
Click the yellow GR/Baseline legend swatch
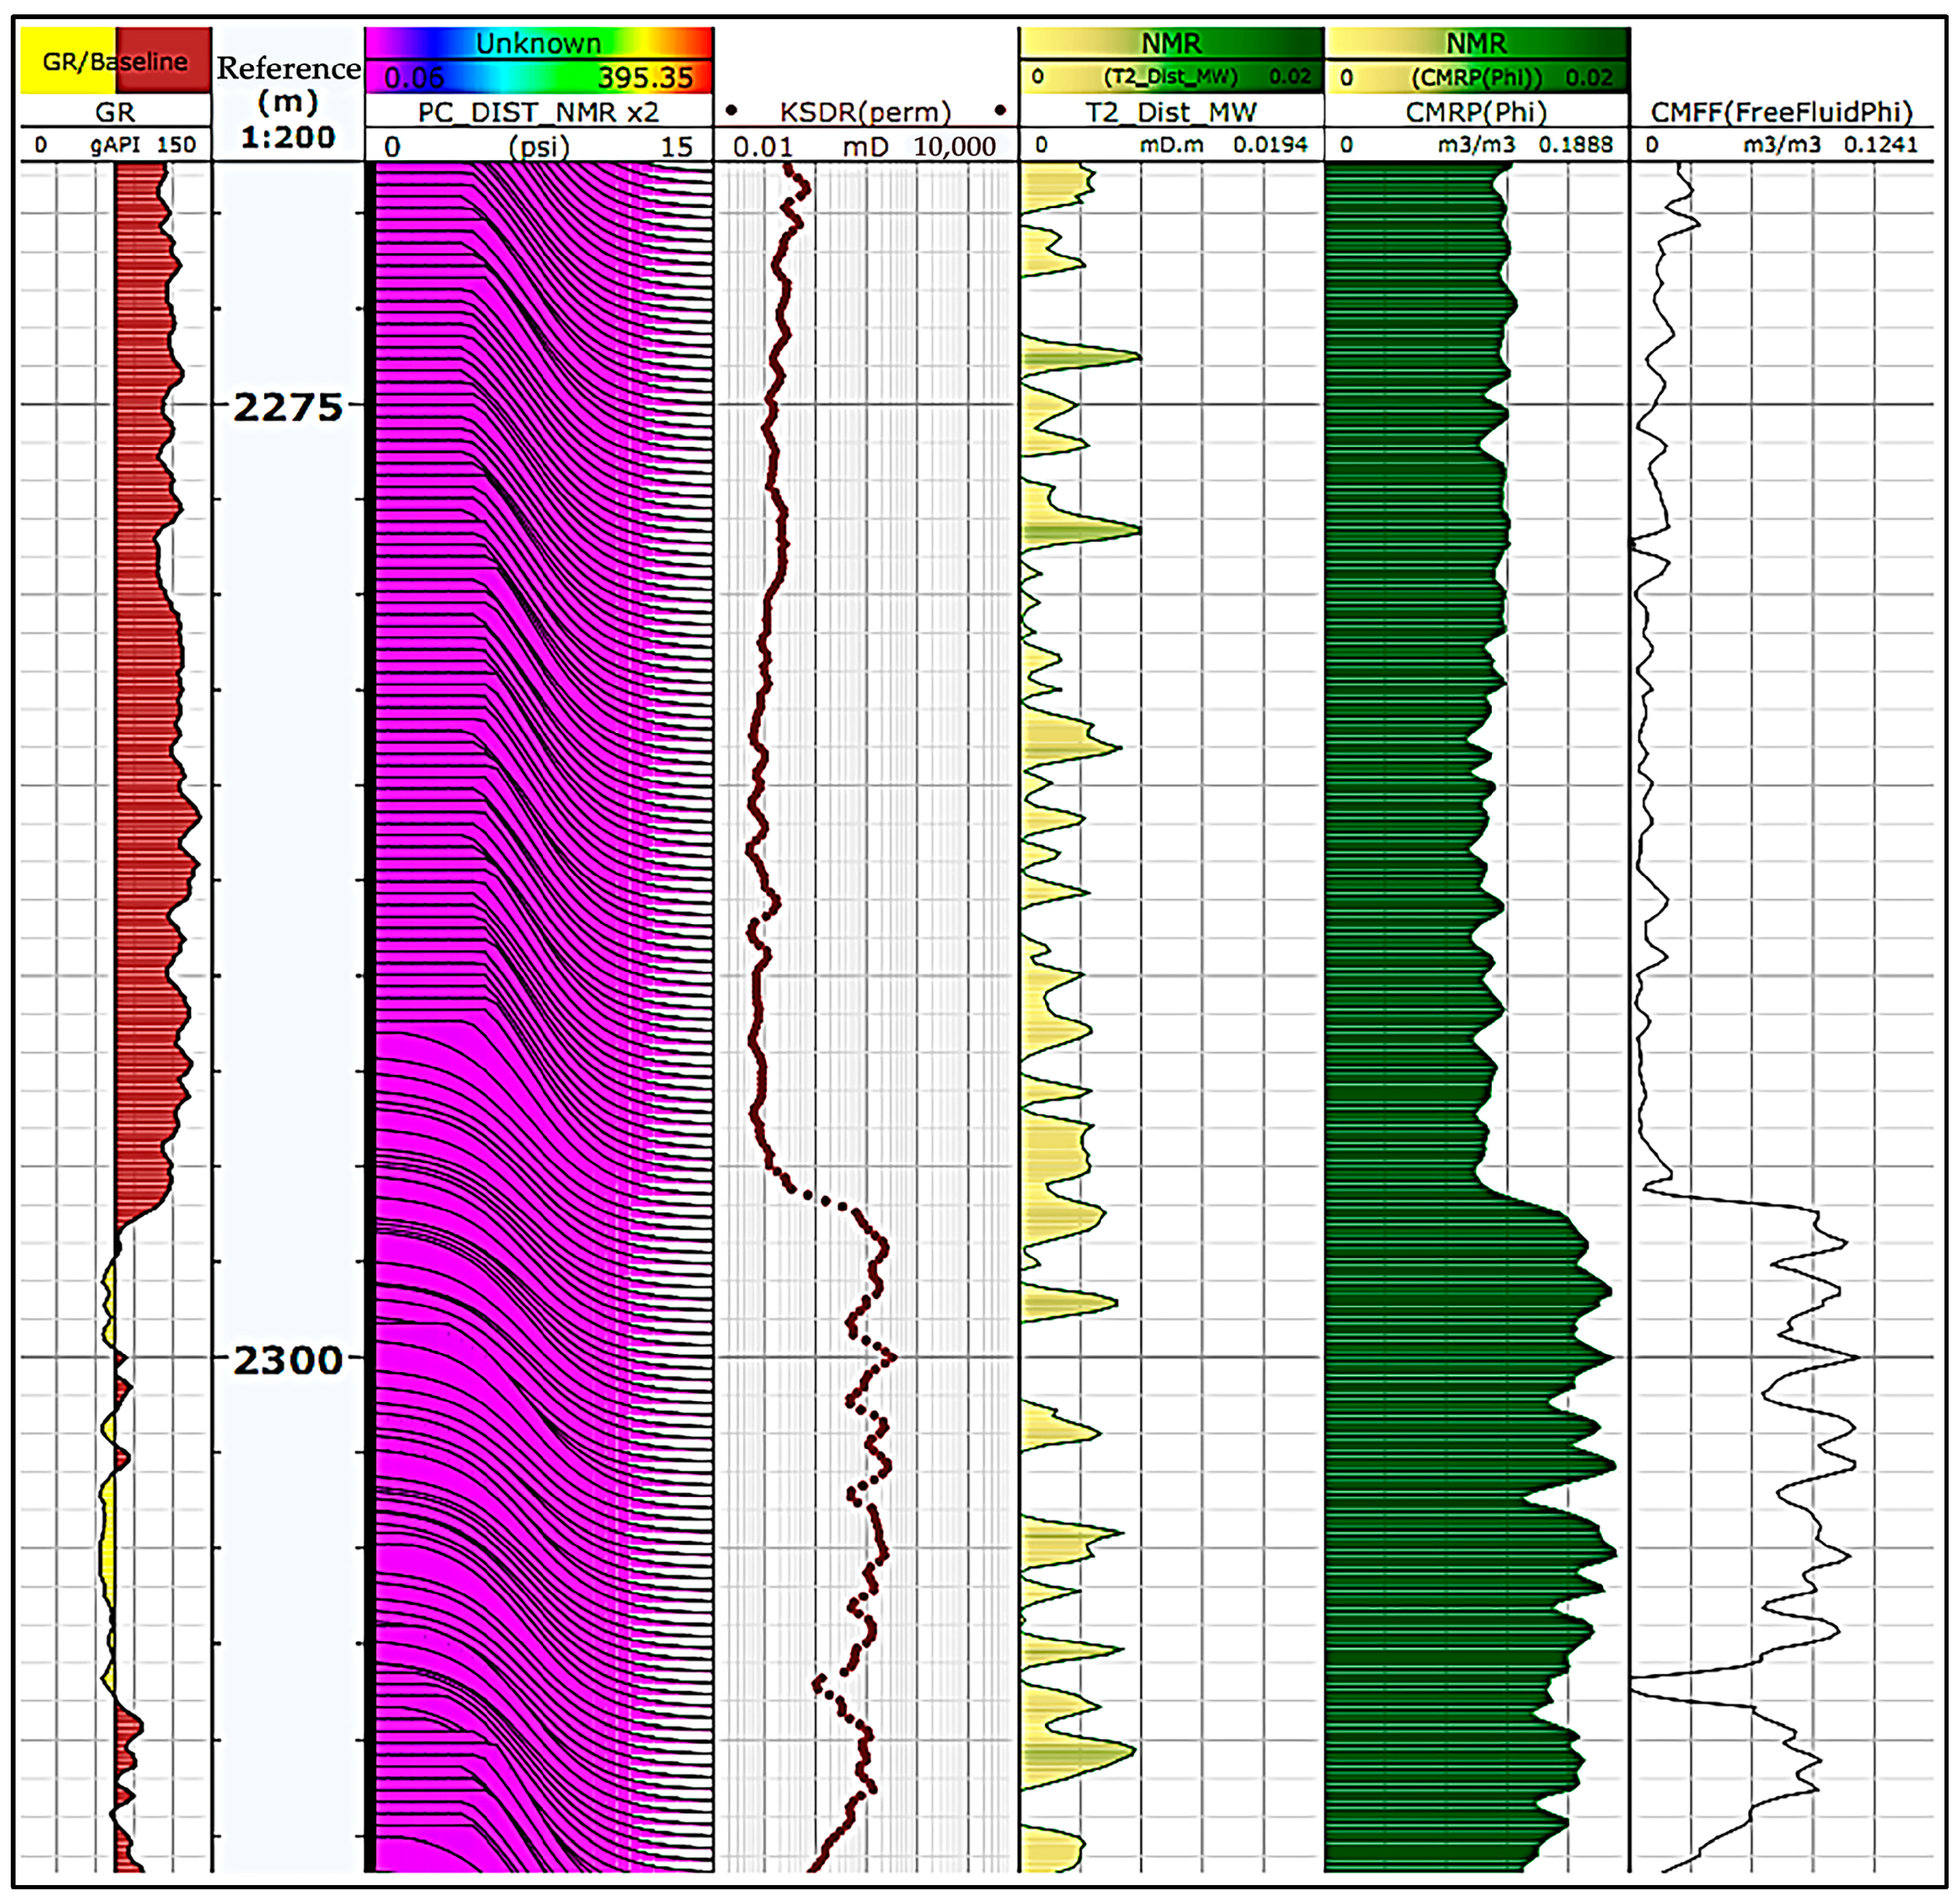[67, 61]
